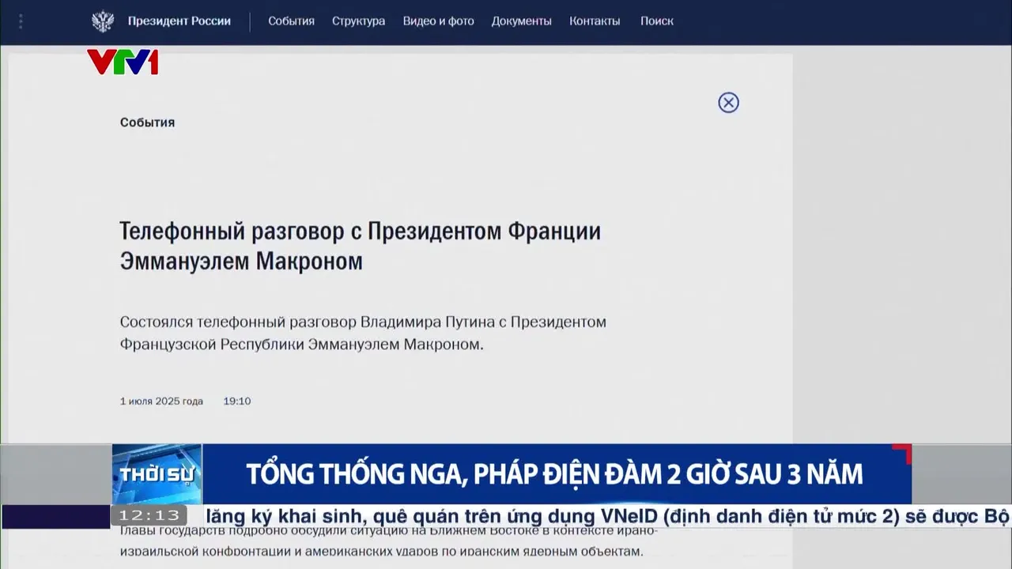Click the scrolling VNeID news ticker
Viewport: 1012px width, 569px height.
(x=601, y=517)
